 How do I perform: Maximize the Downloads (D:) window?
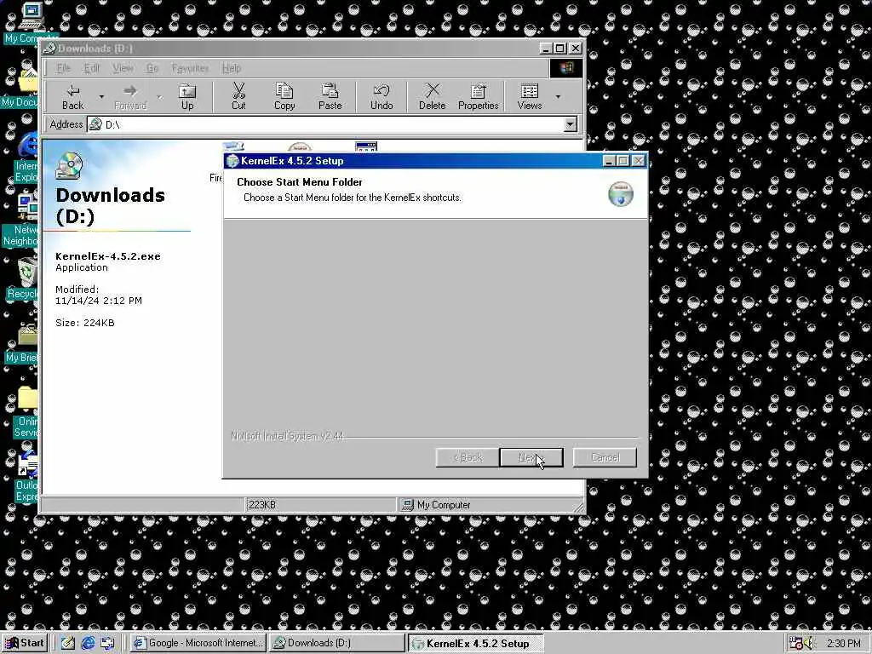tap(560, 49)
